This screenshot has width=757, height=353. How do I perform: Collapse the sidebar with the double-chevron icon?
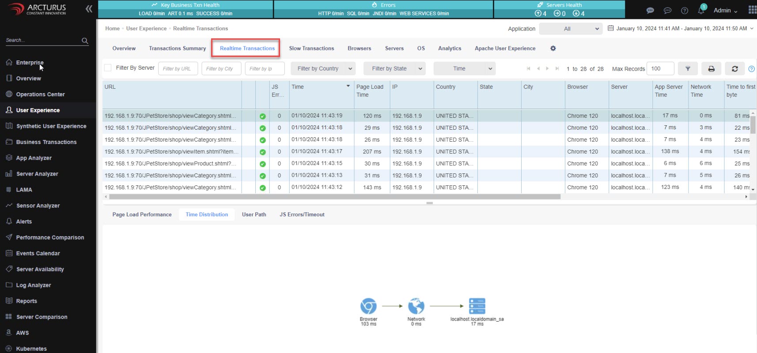89,9
